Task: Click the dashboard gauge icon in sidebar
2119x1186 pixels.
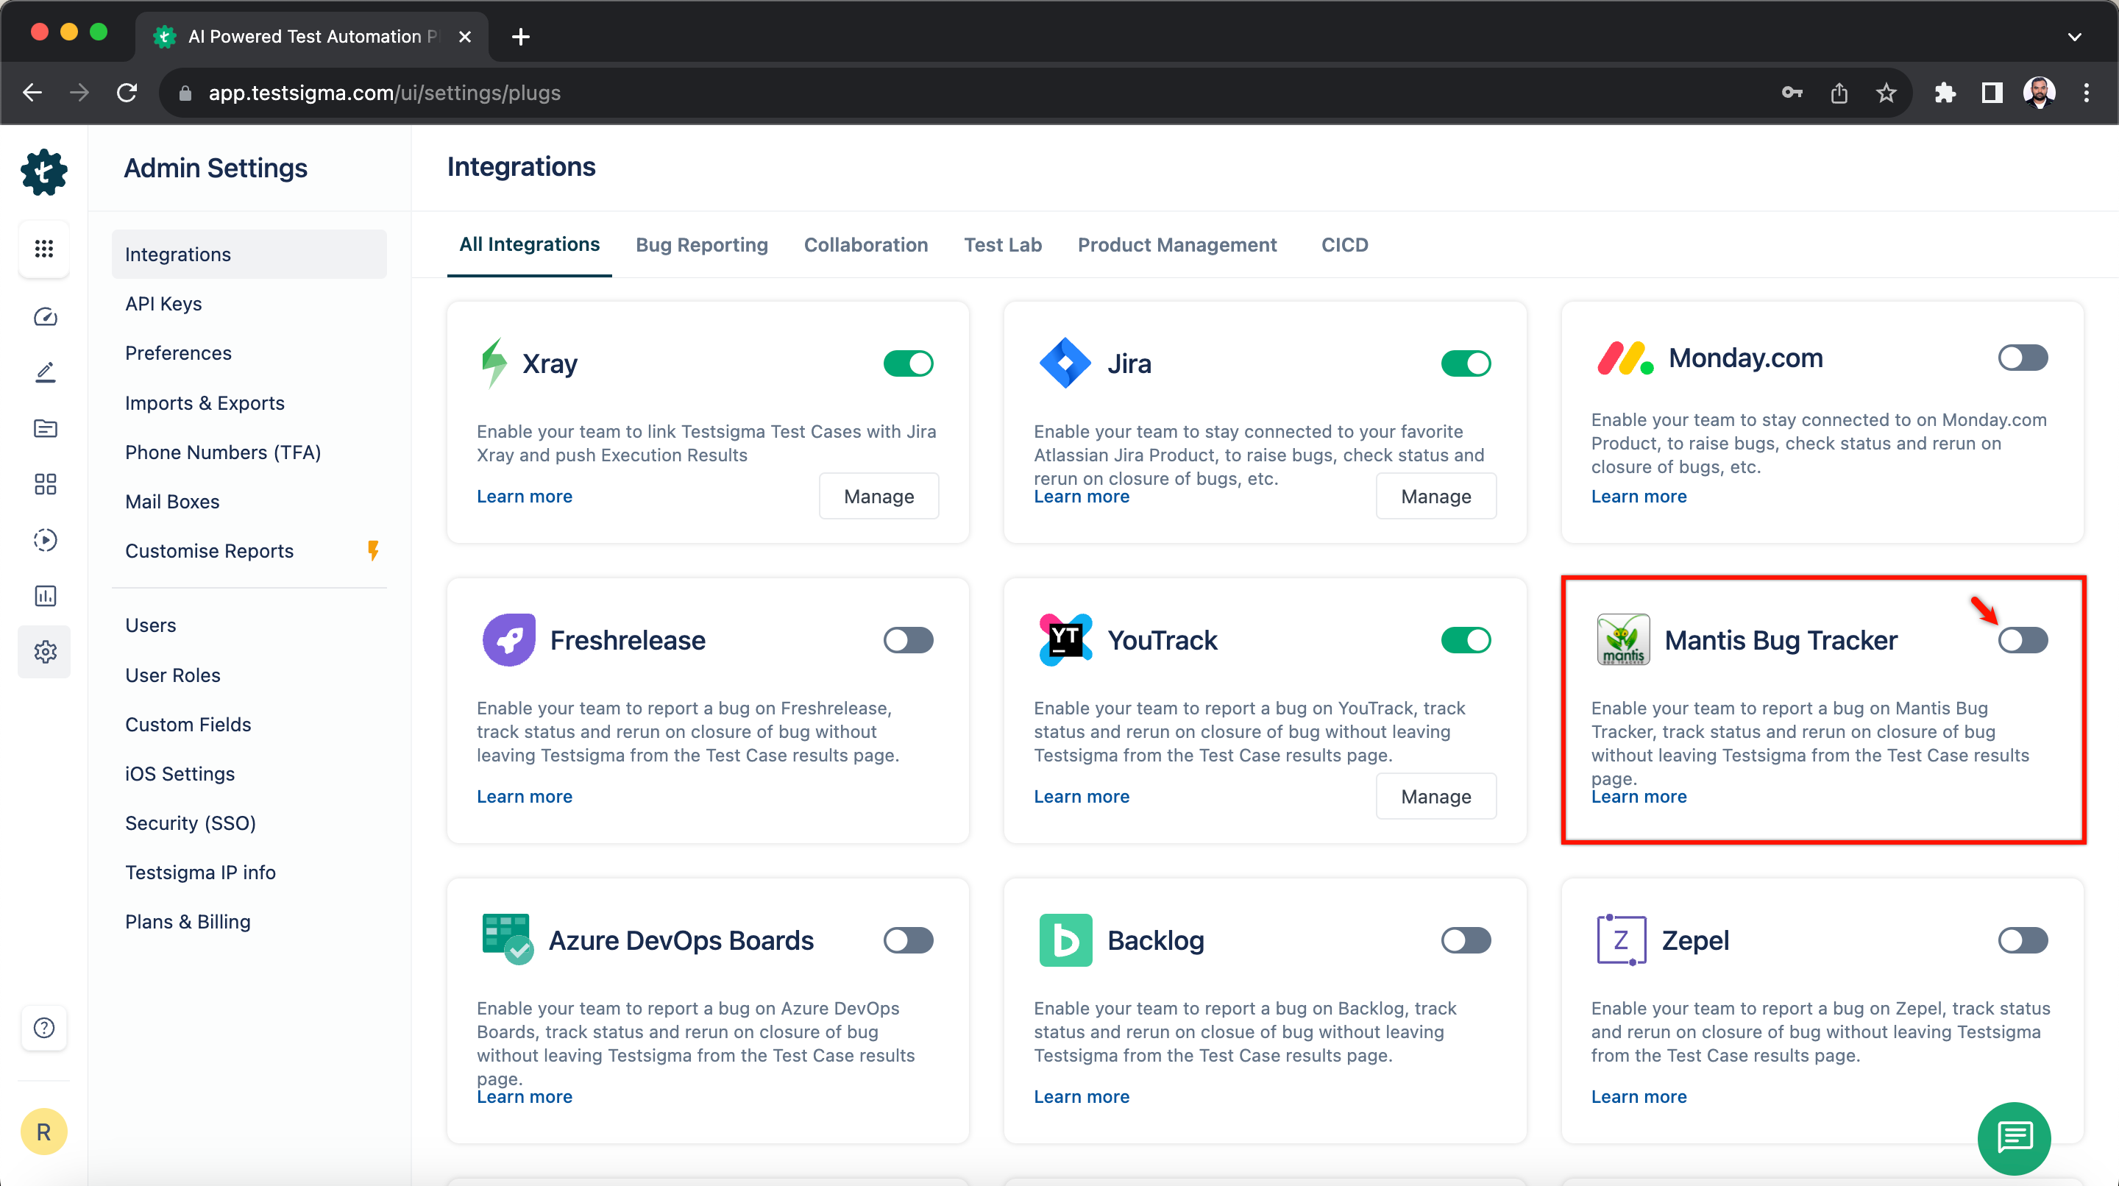Action: coord(44,316)
